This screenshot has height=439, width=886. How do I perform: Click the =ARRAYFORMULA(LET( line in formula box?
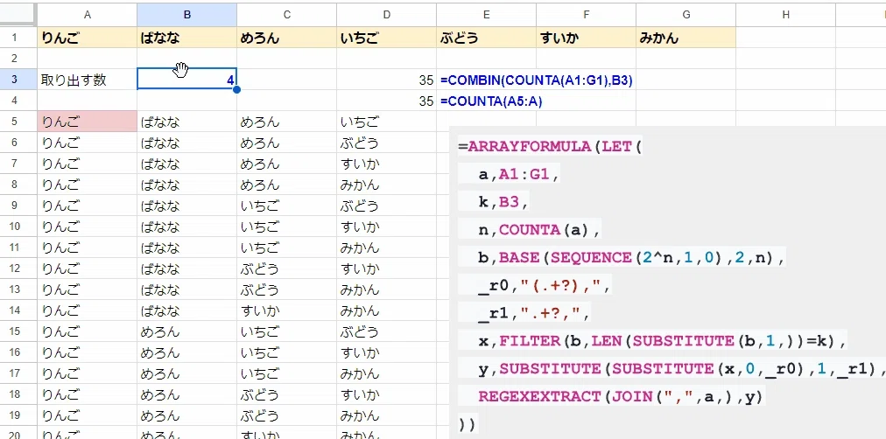(x=550, y=147)
